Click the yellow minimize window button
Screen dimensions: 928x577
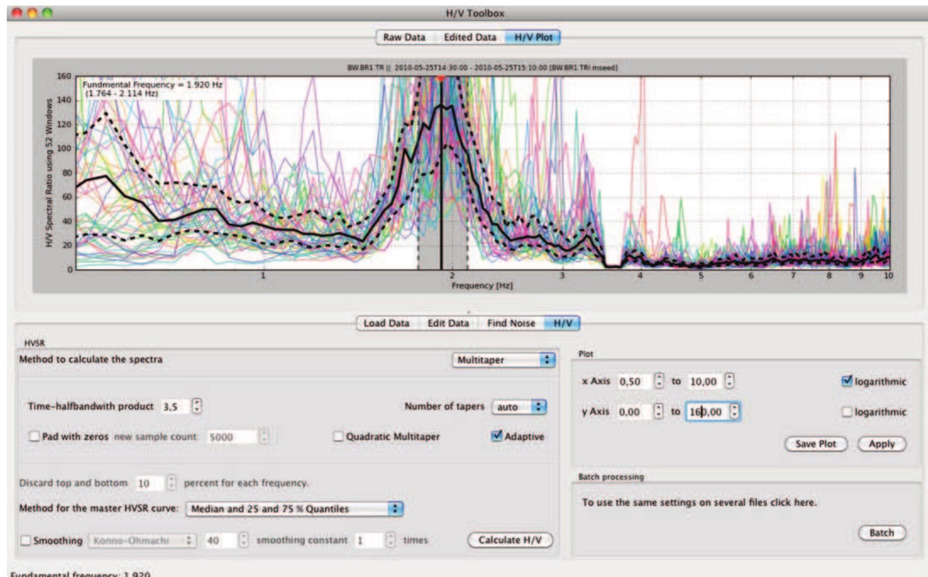(x=32, y=13)
